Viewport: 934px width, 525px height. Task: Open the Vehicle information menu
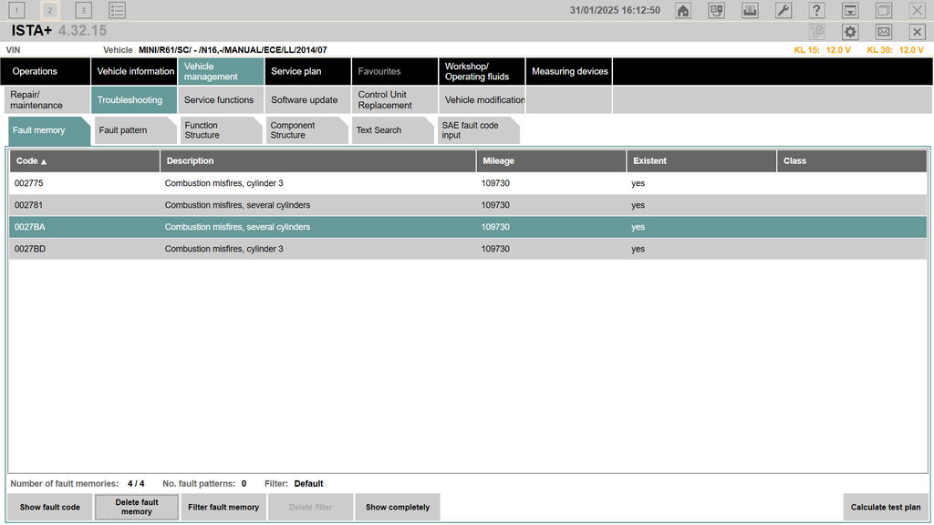pyautogui.click(x=135, y=71)
